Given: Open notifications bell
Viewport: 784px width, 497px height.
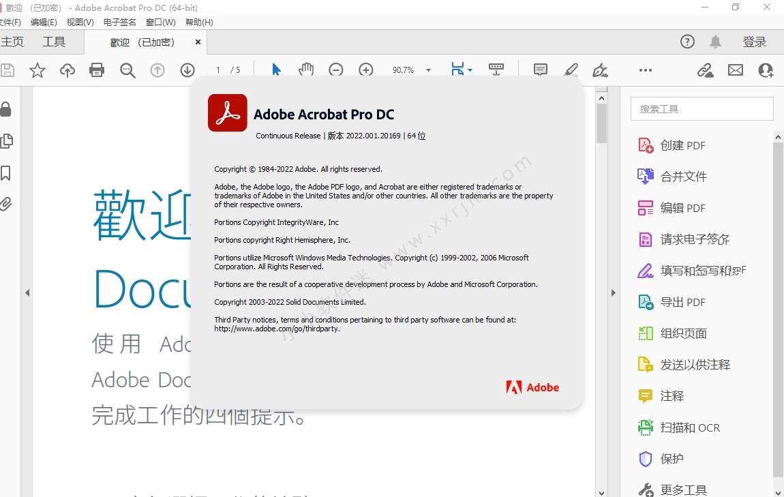Looking at the screenshot, I should (715, 42).
